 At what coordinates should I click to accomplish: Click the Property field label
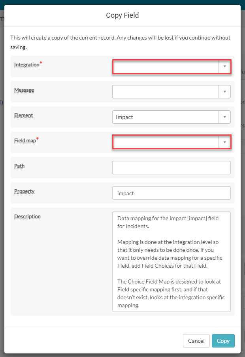click(24, 191)
